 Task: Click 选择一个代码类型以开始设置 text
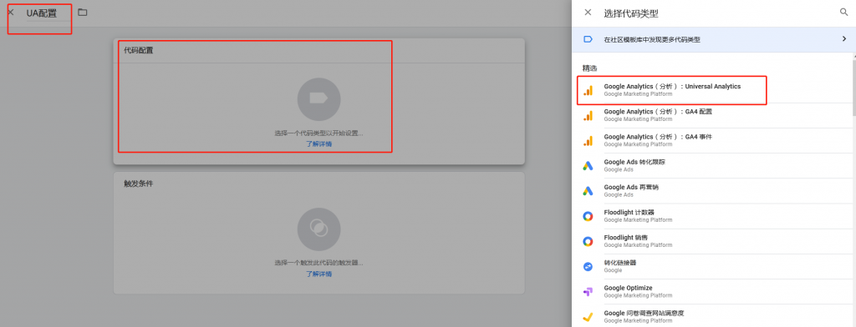coord(318,133)
